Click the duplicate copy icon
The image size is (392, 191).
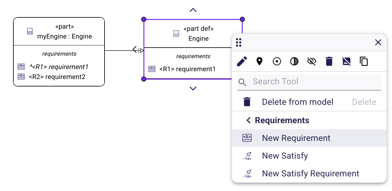(x=364, y=61)
